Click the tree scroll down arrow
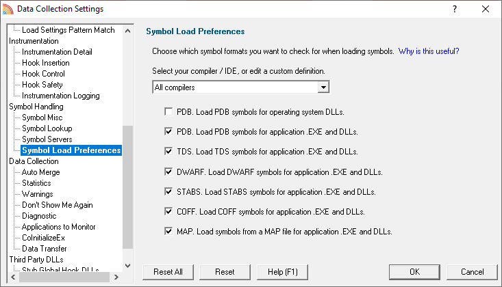Image resolution: width=502 pixels, height=287 pixels. click(128, 266)
